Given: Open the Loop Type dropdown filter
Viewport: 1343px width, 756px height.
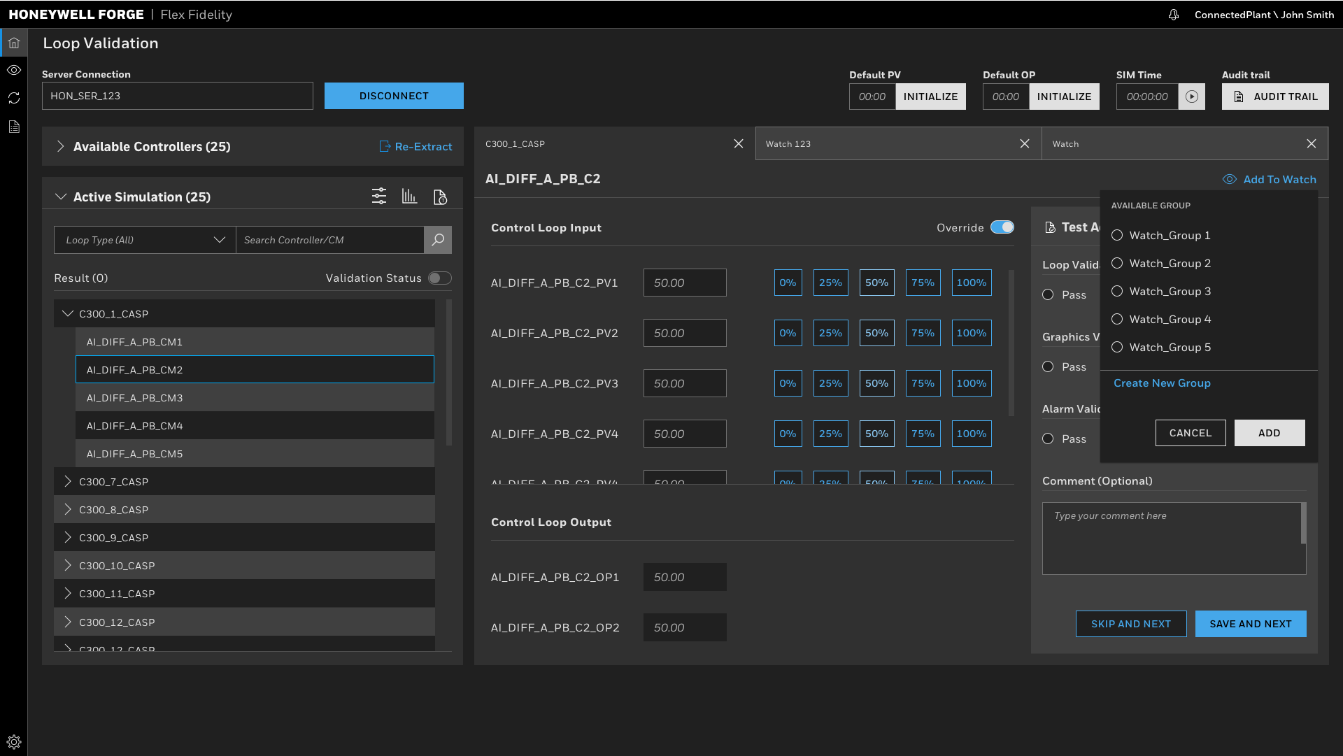Looking at the screenshot, I should coord(143,240).
